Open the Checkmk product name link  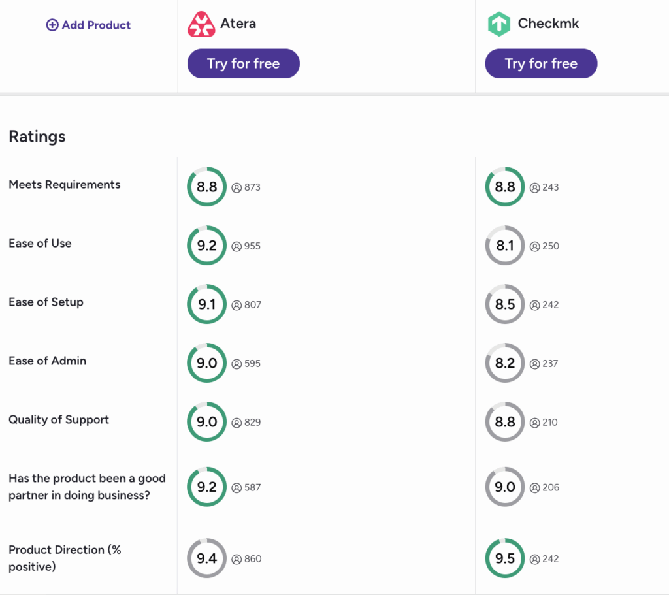point(548,24)
